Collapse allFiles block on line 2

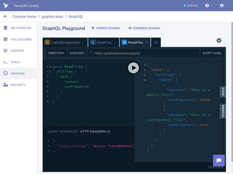(x=50, y=72)
